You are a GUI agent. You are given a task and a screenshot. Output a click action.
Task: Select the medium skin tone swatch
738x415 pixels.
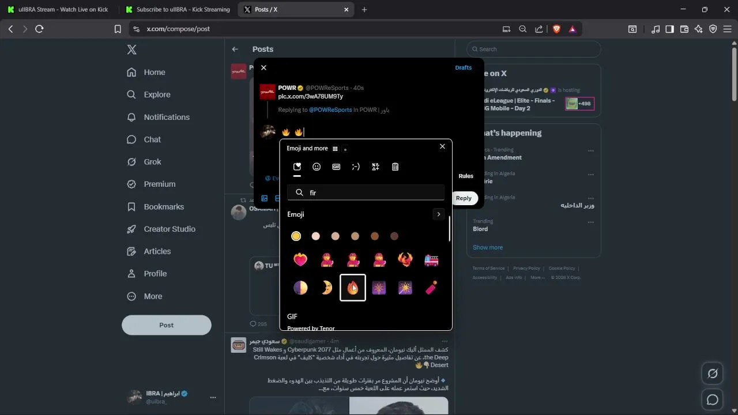(355, 236)
